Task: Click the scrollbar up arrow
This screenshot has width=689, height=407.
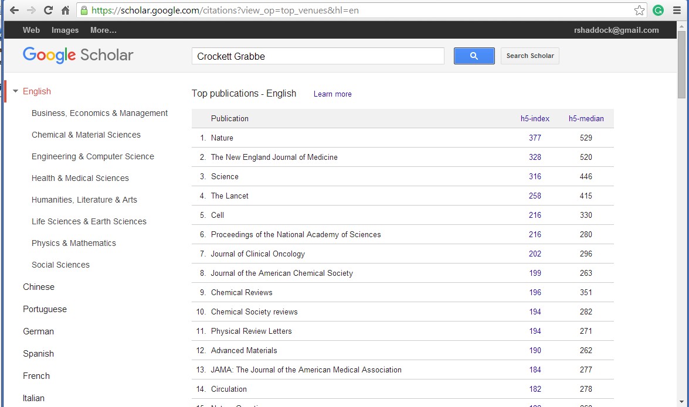Action: [681, 26]
